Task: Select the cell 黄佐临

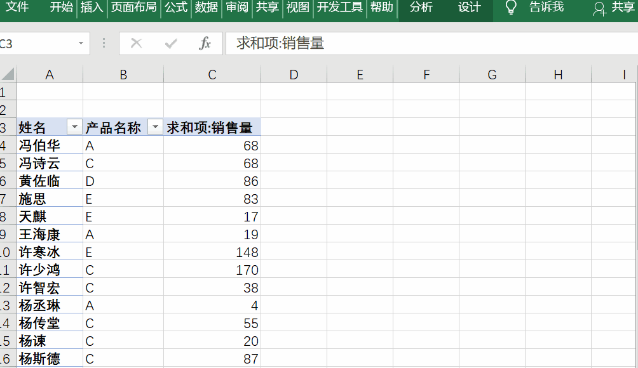Action: point(49,181)
